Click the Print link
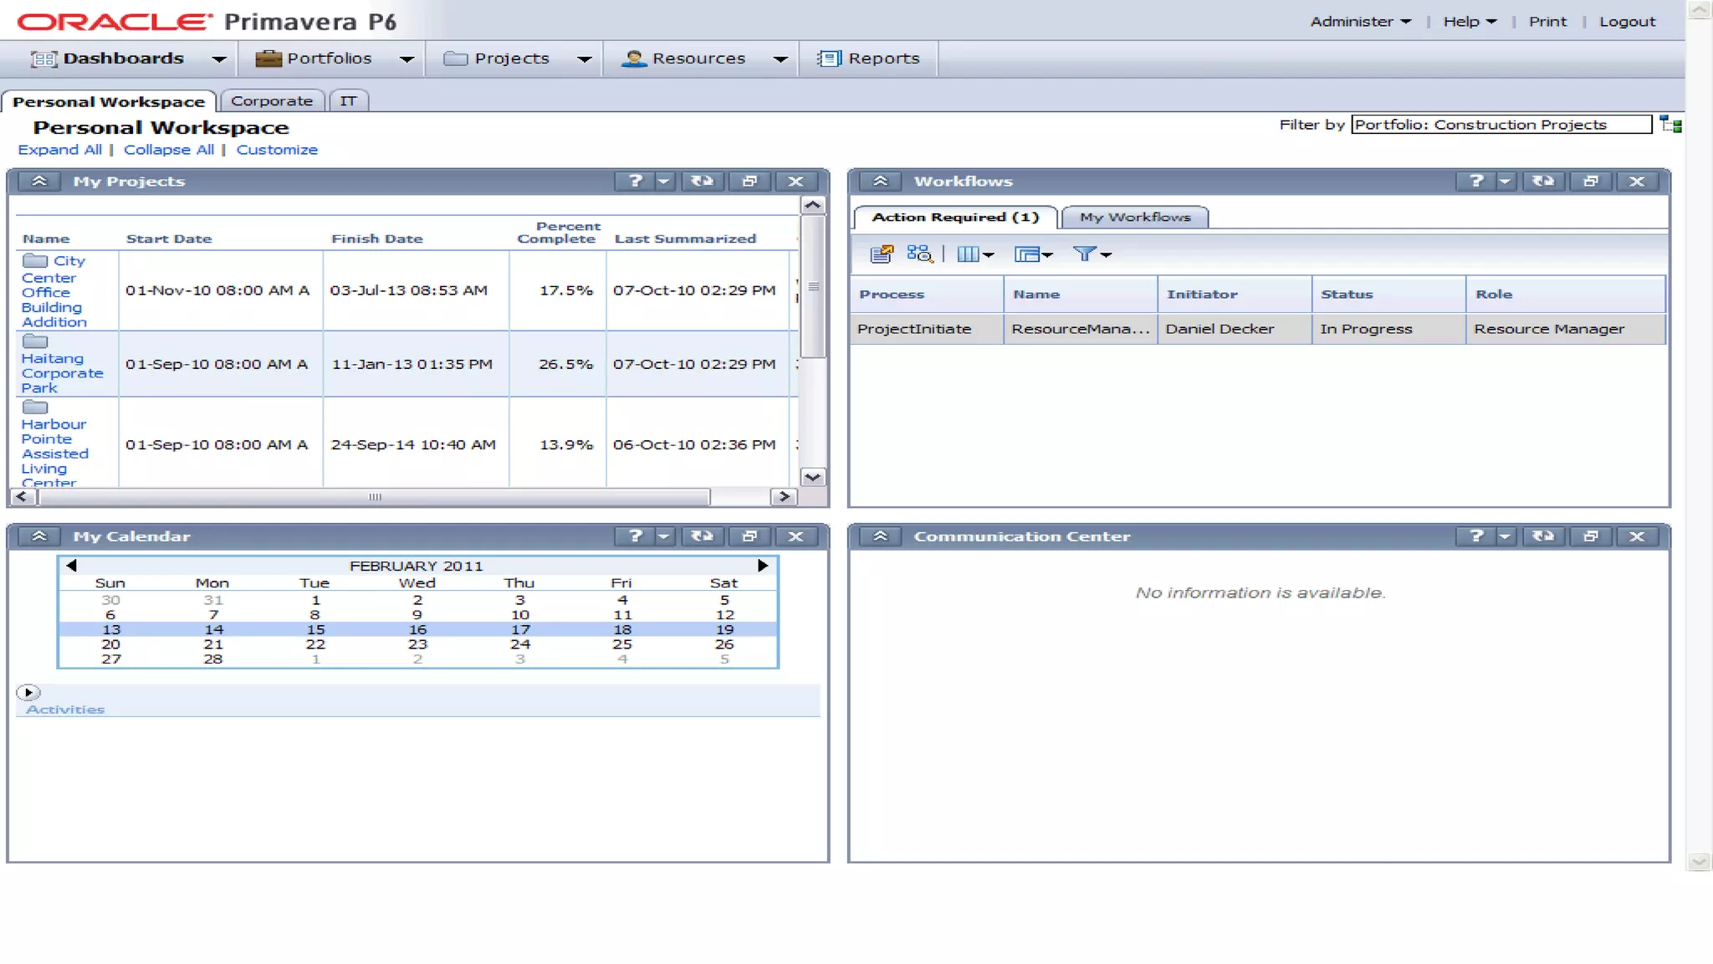Screen dimensions: 1713x964 pyautogui.click(x=1547, y=22)
